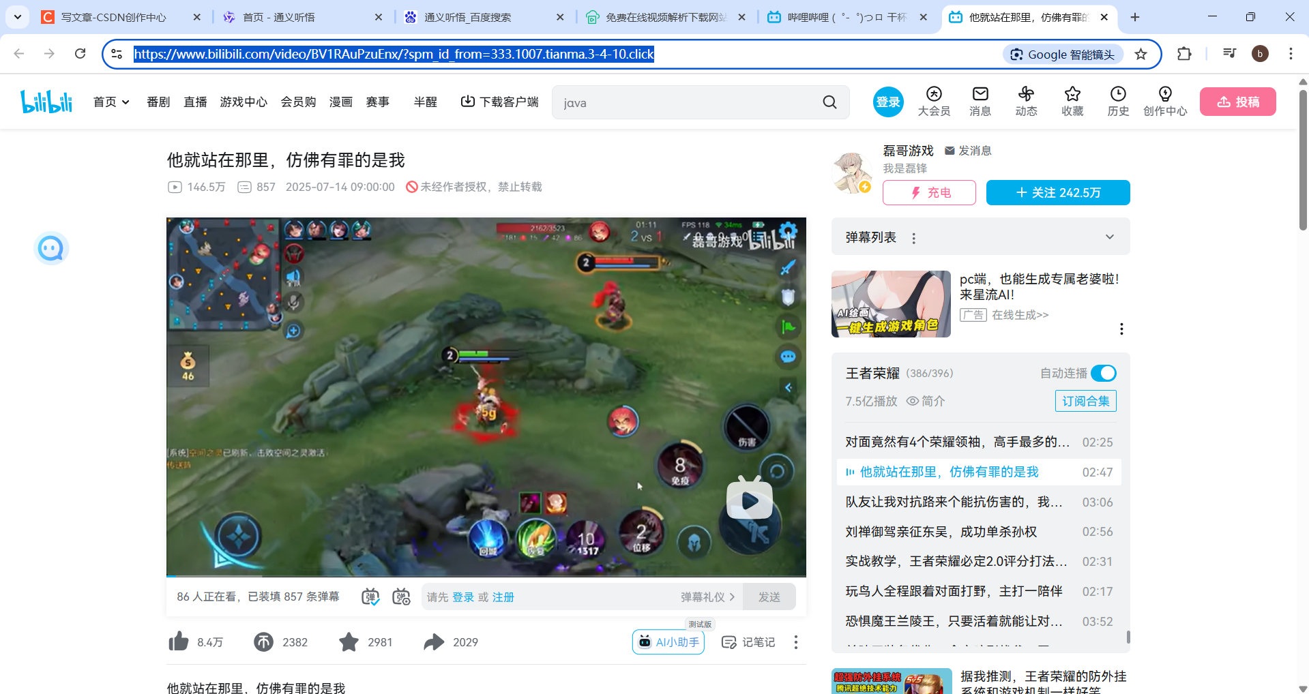This screenshot has width=1309, height=694.
Task: Open the 动态 feed icon
Action: tap(1026, 102)
